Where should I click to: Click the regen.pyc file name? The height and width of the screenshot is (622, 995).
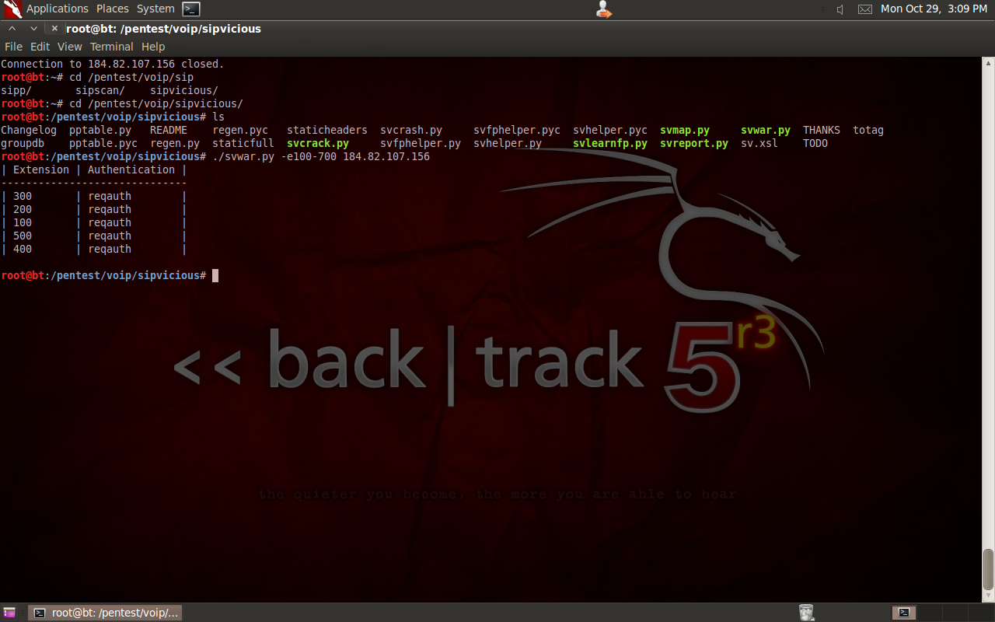coord(240,130)
